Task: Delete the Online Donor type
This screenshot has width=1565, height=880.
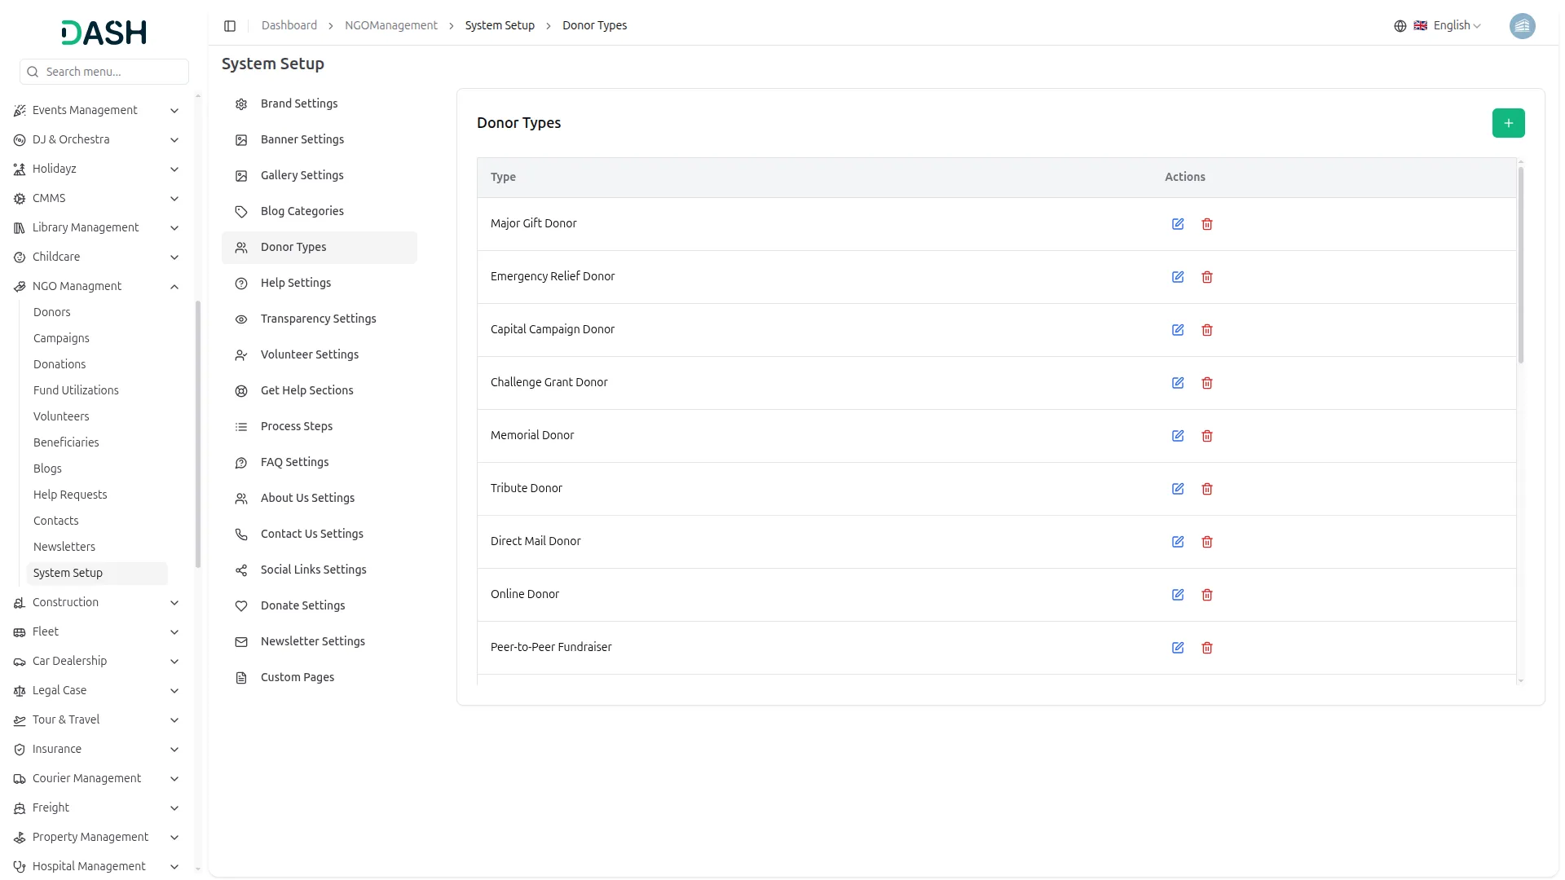Action: 1207,595
